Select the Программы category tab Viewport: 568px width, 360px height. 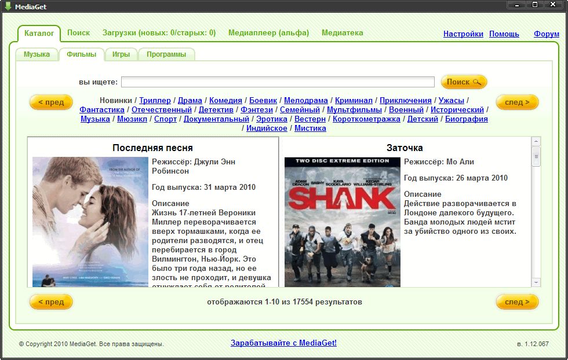point(166,54)
